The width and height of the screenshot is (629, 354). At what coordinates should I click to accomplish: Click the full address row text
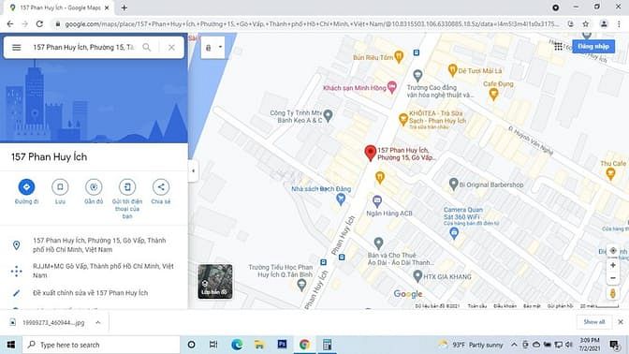point(99,244)
